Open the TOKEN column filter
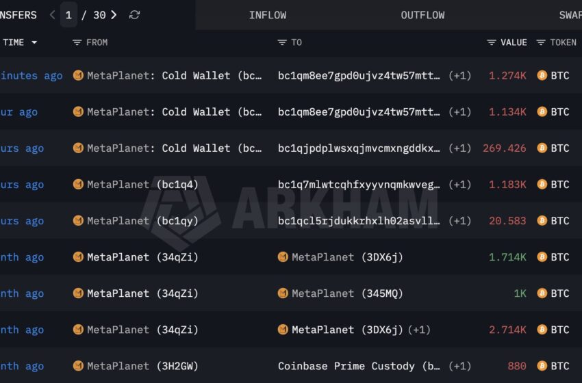 pos(541,42)
